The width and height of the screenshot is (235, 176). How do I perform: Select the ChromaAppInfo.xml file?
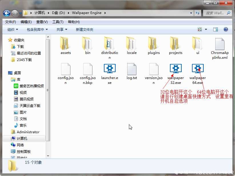coord(220,48)
